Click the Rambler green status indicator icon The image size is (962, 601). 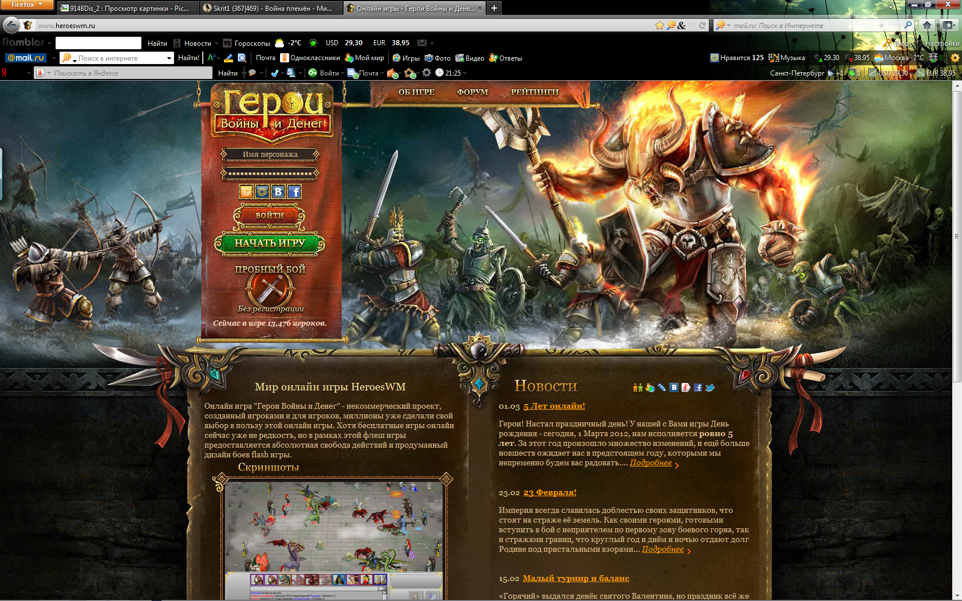313,43
